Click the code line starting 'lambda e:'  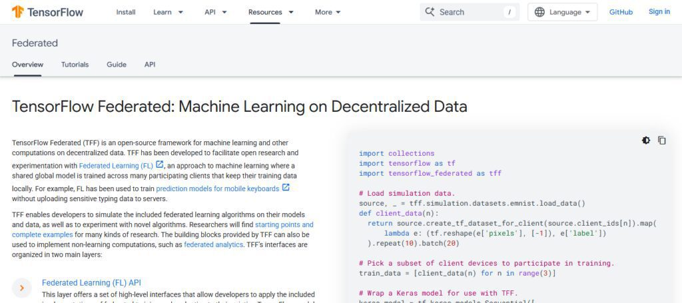pos(495,234)
